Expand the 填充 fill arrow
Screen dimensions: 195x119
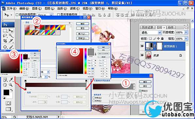click(186, 38)
